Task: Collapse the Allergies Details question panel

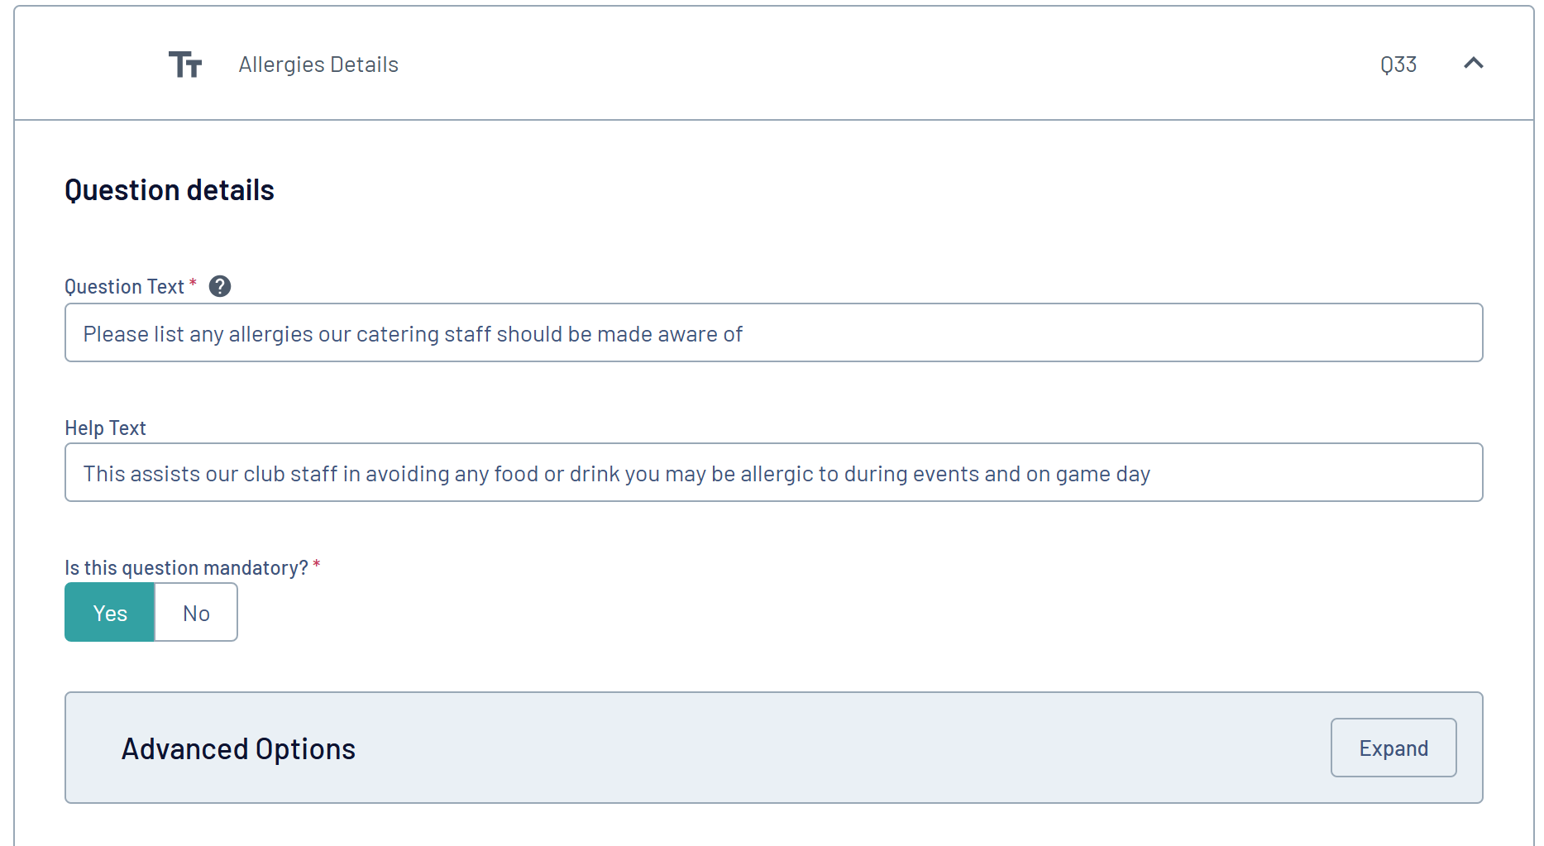Action: coord(1473,64)
